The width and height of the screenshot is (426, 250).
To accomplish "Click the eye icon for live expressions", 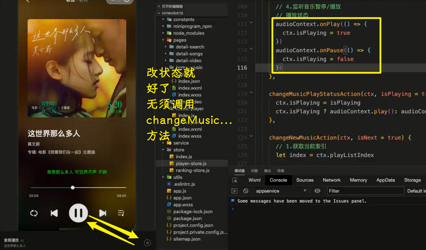I will pos(318,191).
